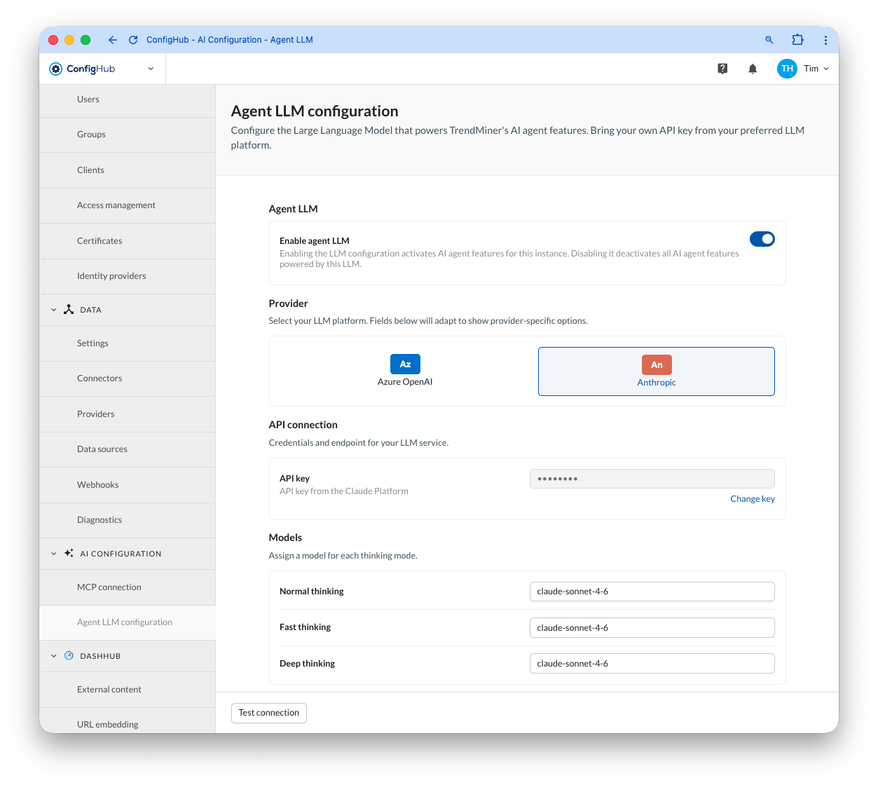Click the browser back arrow
This screenshot has width=878, height=785.
point(113,40)
